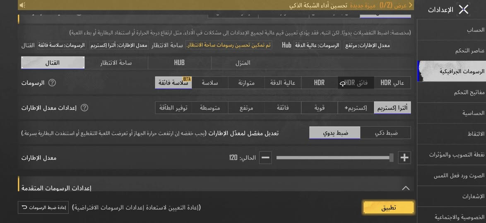Open "الرسومات الجرافيكية" in the sidebar
Image resolution: width=486 pixels, height=223 pixels.
[x=451, y=71]
